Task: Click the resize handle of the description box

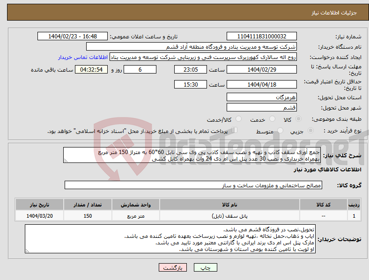Action: [66, 161]
